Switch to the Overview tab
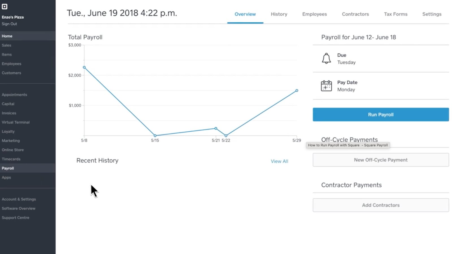This screenshot has height=254, width=452. pos(245,14)
